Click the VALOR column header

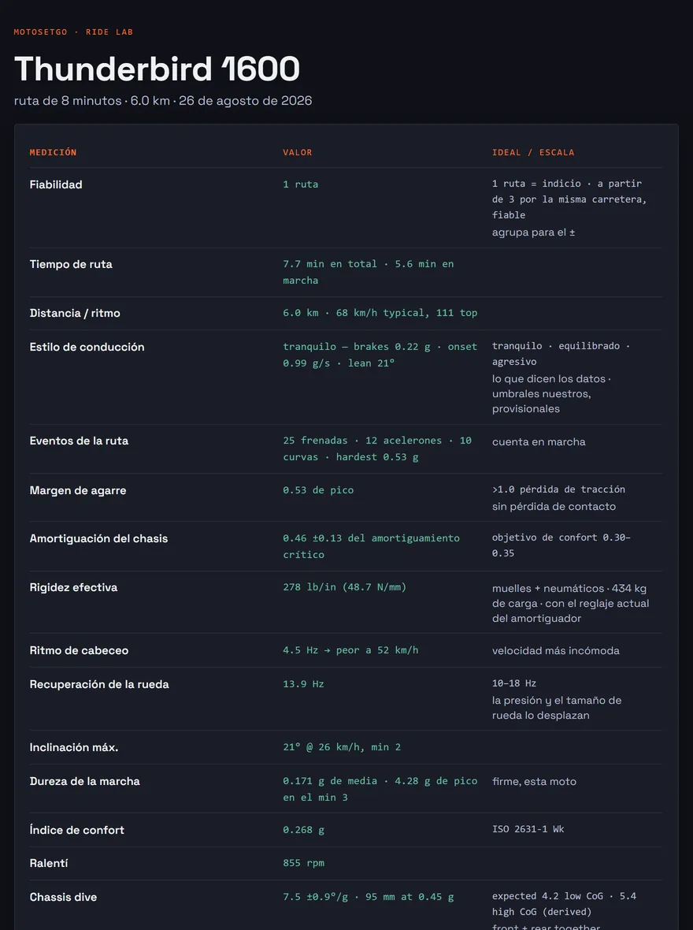point(298,152)
